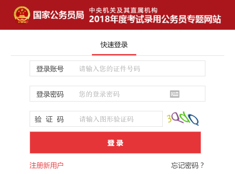Viewport: 235px width, 174px height.
Task: Click the 登录账号 field label
Action: tap(50, 69)
